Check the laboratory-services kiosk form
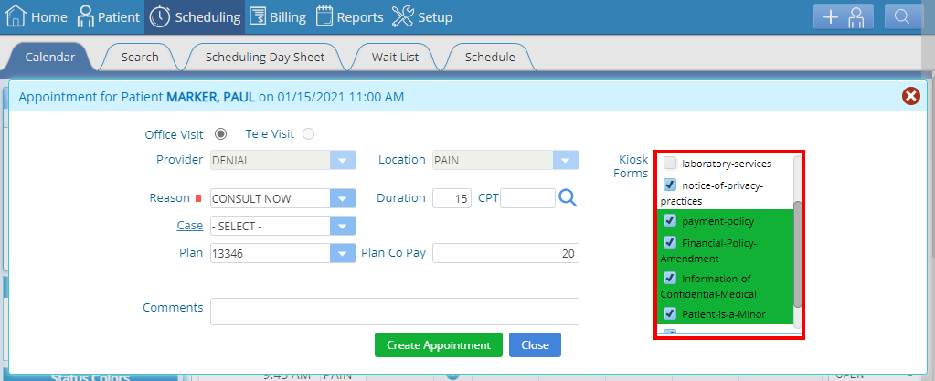935x381 pixels. 670,163
